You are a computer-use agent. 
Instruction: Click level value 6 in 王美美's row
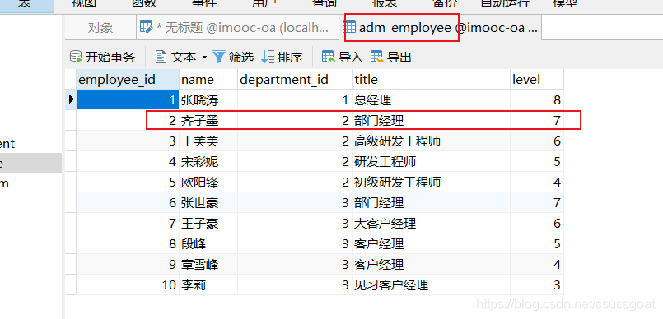click(536, 141)
